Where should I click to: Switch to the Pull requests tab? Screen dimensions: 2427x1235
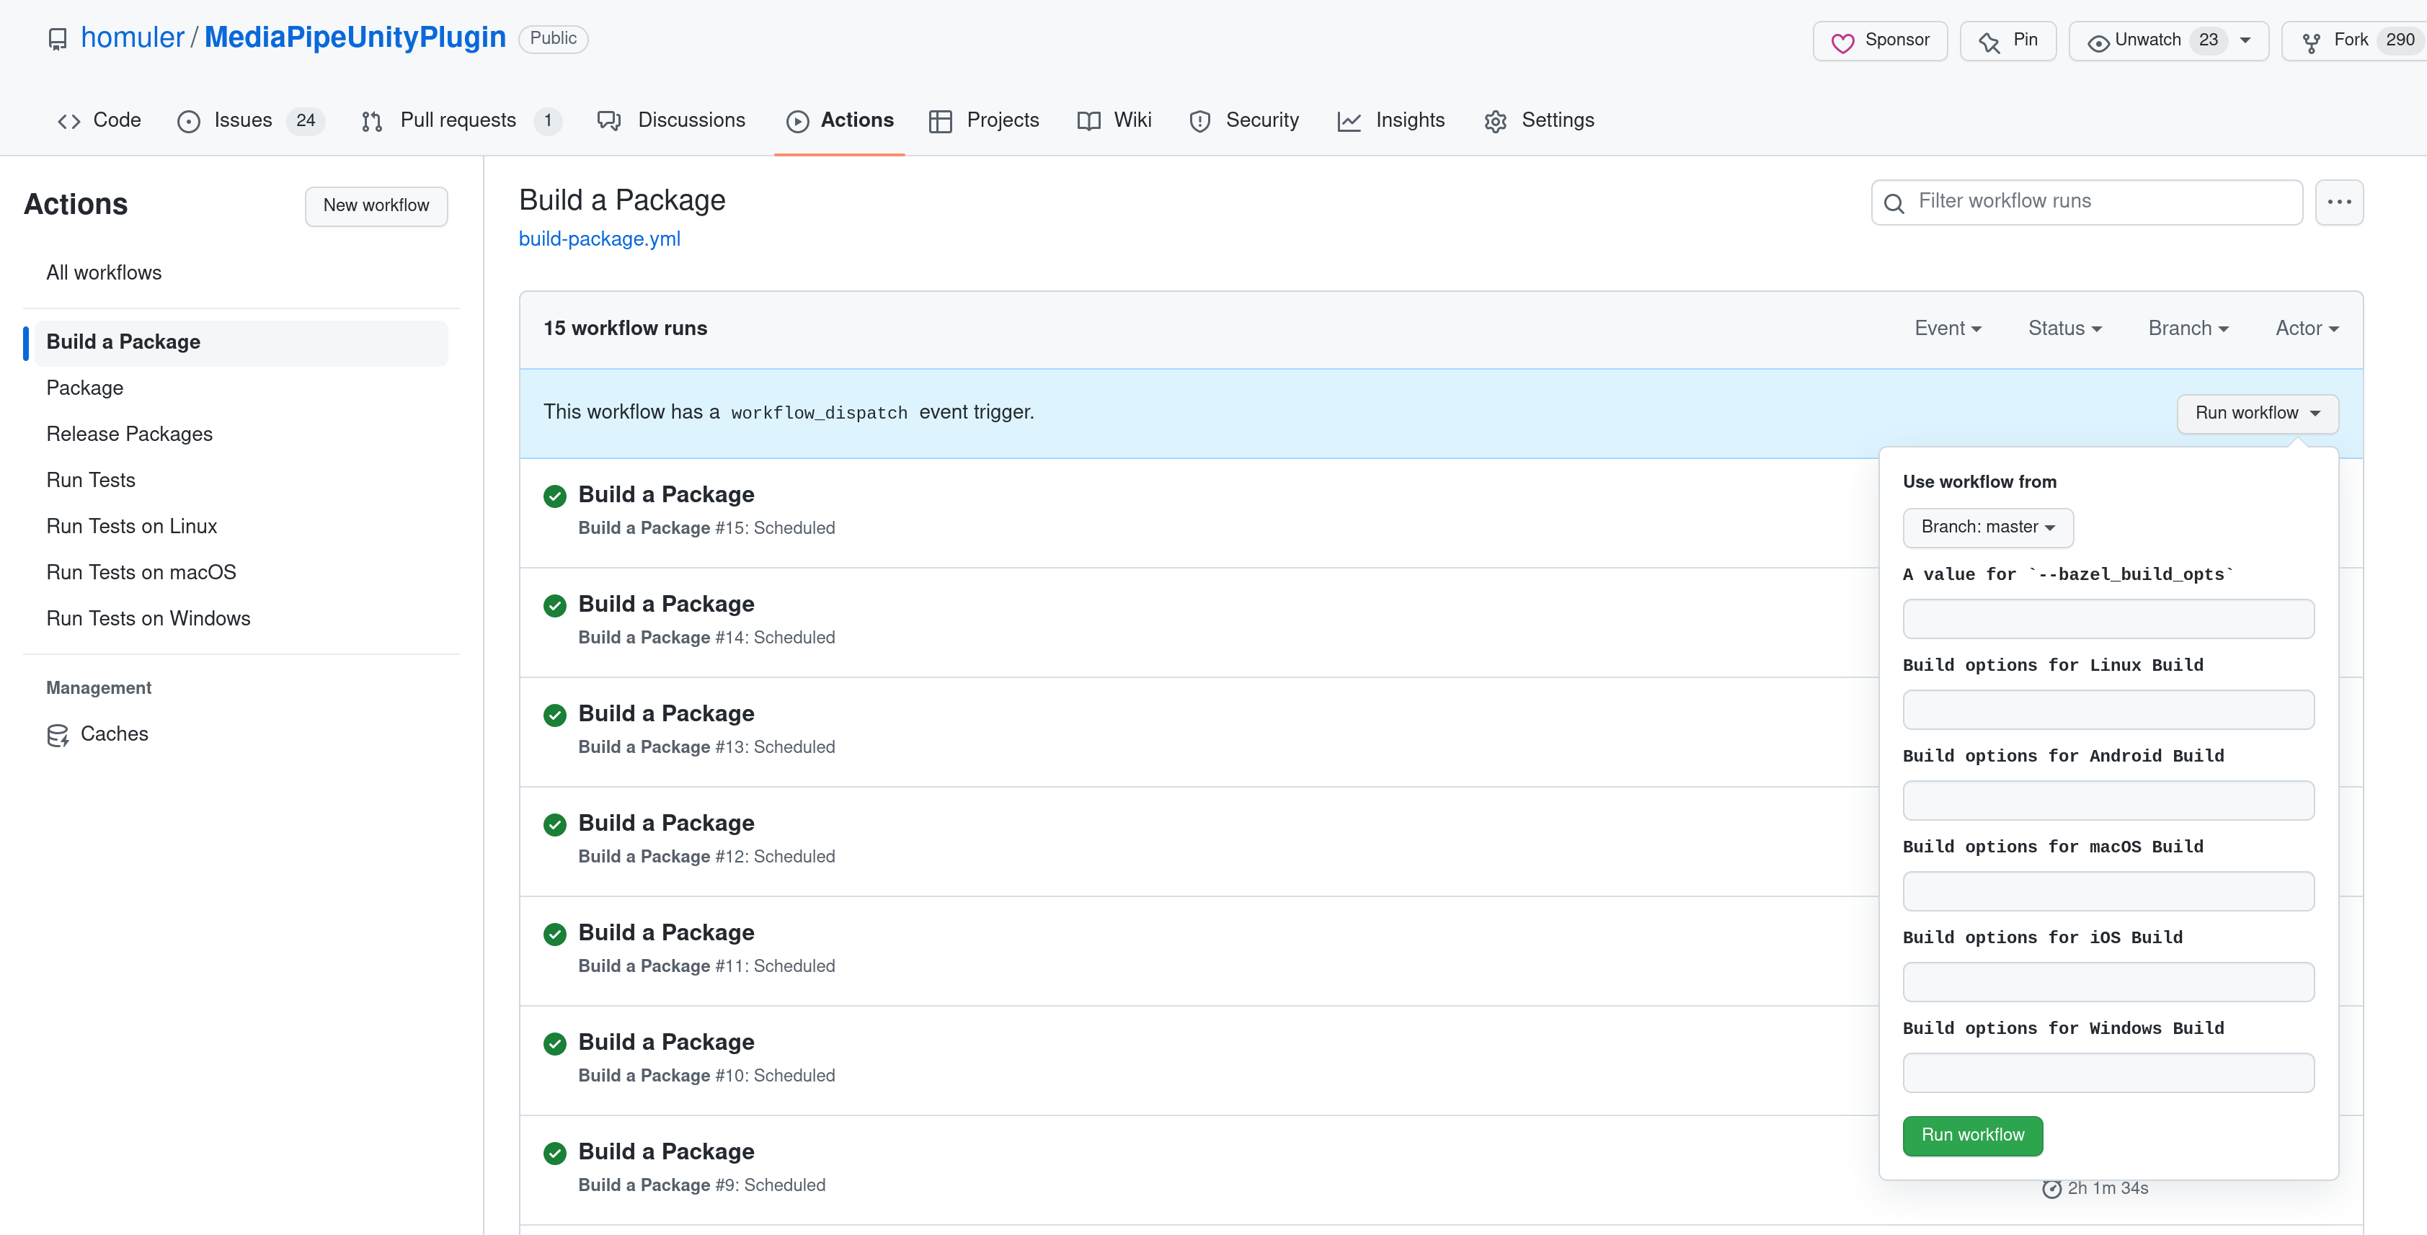coord(459,120)
